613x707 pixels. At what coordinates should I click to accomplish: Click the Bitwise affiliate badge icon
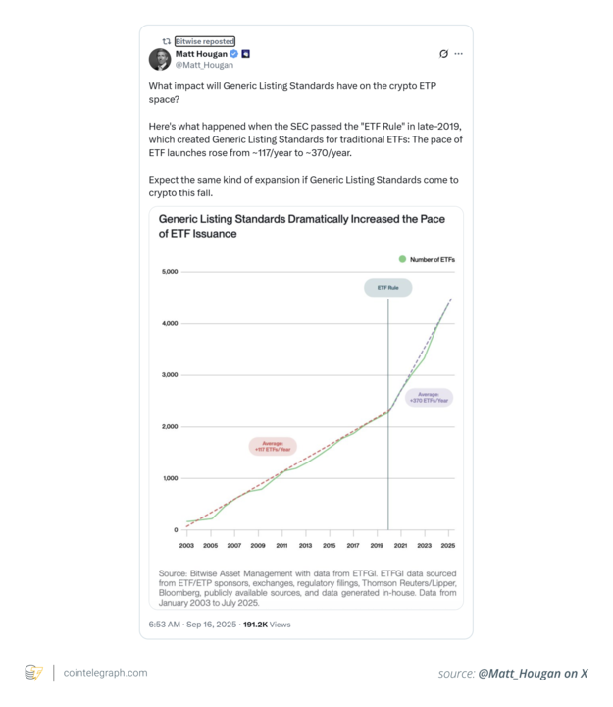(x=246, y=54)
